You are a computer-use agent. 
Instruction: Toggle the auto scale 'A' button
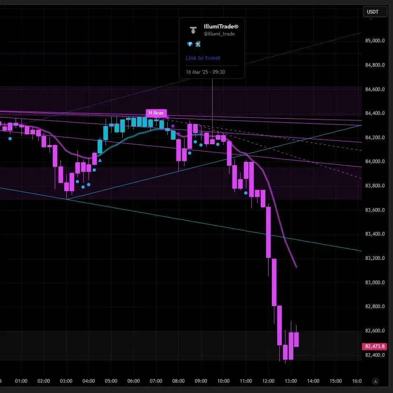point(375,381)
